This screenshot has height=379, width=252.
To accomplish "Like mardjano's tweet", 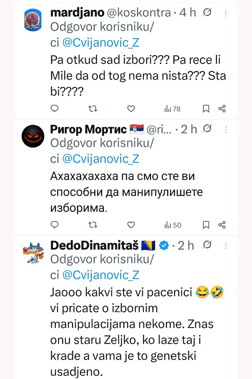I will pos(131,109).
